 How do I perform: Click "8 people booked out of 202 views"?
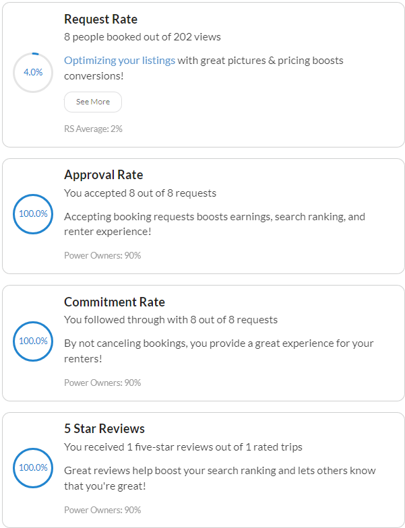pyautogui.click(x=142, y=37)
